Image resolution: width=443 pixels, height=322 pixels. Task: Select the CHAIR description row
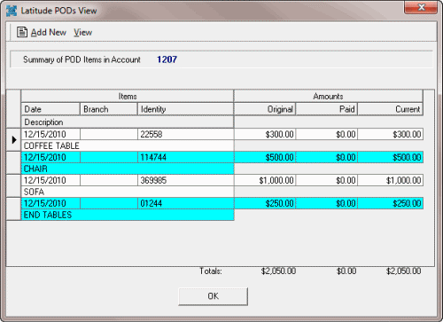click(128, 169)
